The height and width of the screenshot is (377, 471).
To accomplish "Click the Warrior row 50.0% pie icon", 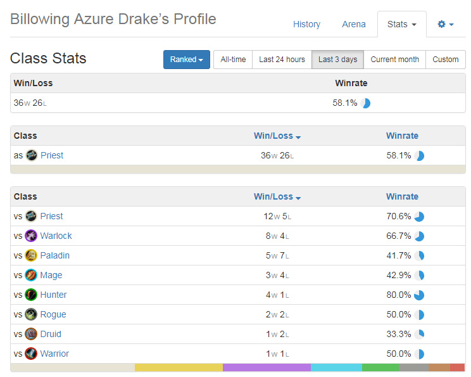I will pos(419,354).
